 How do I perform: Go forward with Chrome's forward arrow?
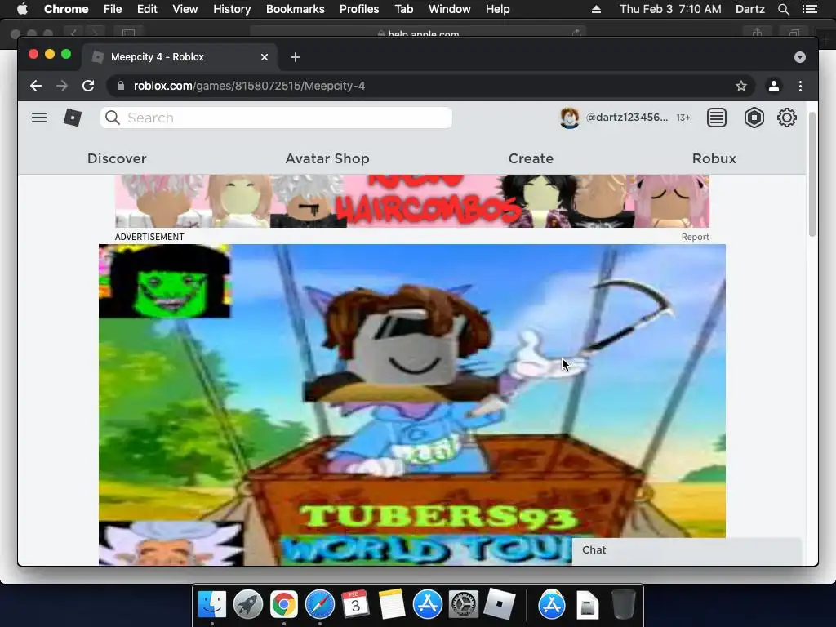pyautogui.click(x=62, y=86)
